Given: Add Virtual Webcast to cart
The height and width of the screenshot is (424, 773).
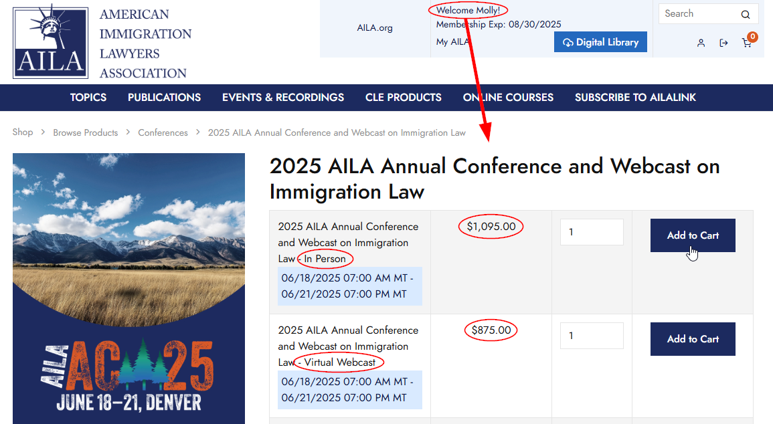Looking at the screenshot, I should [693, 339].
